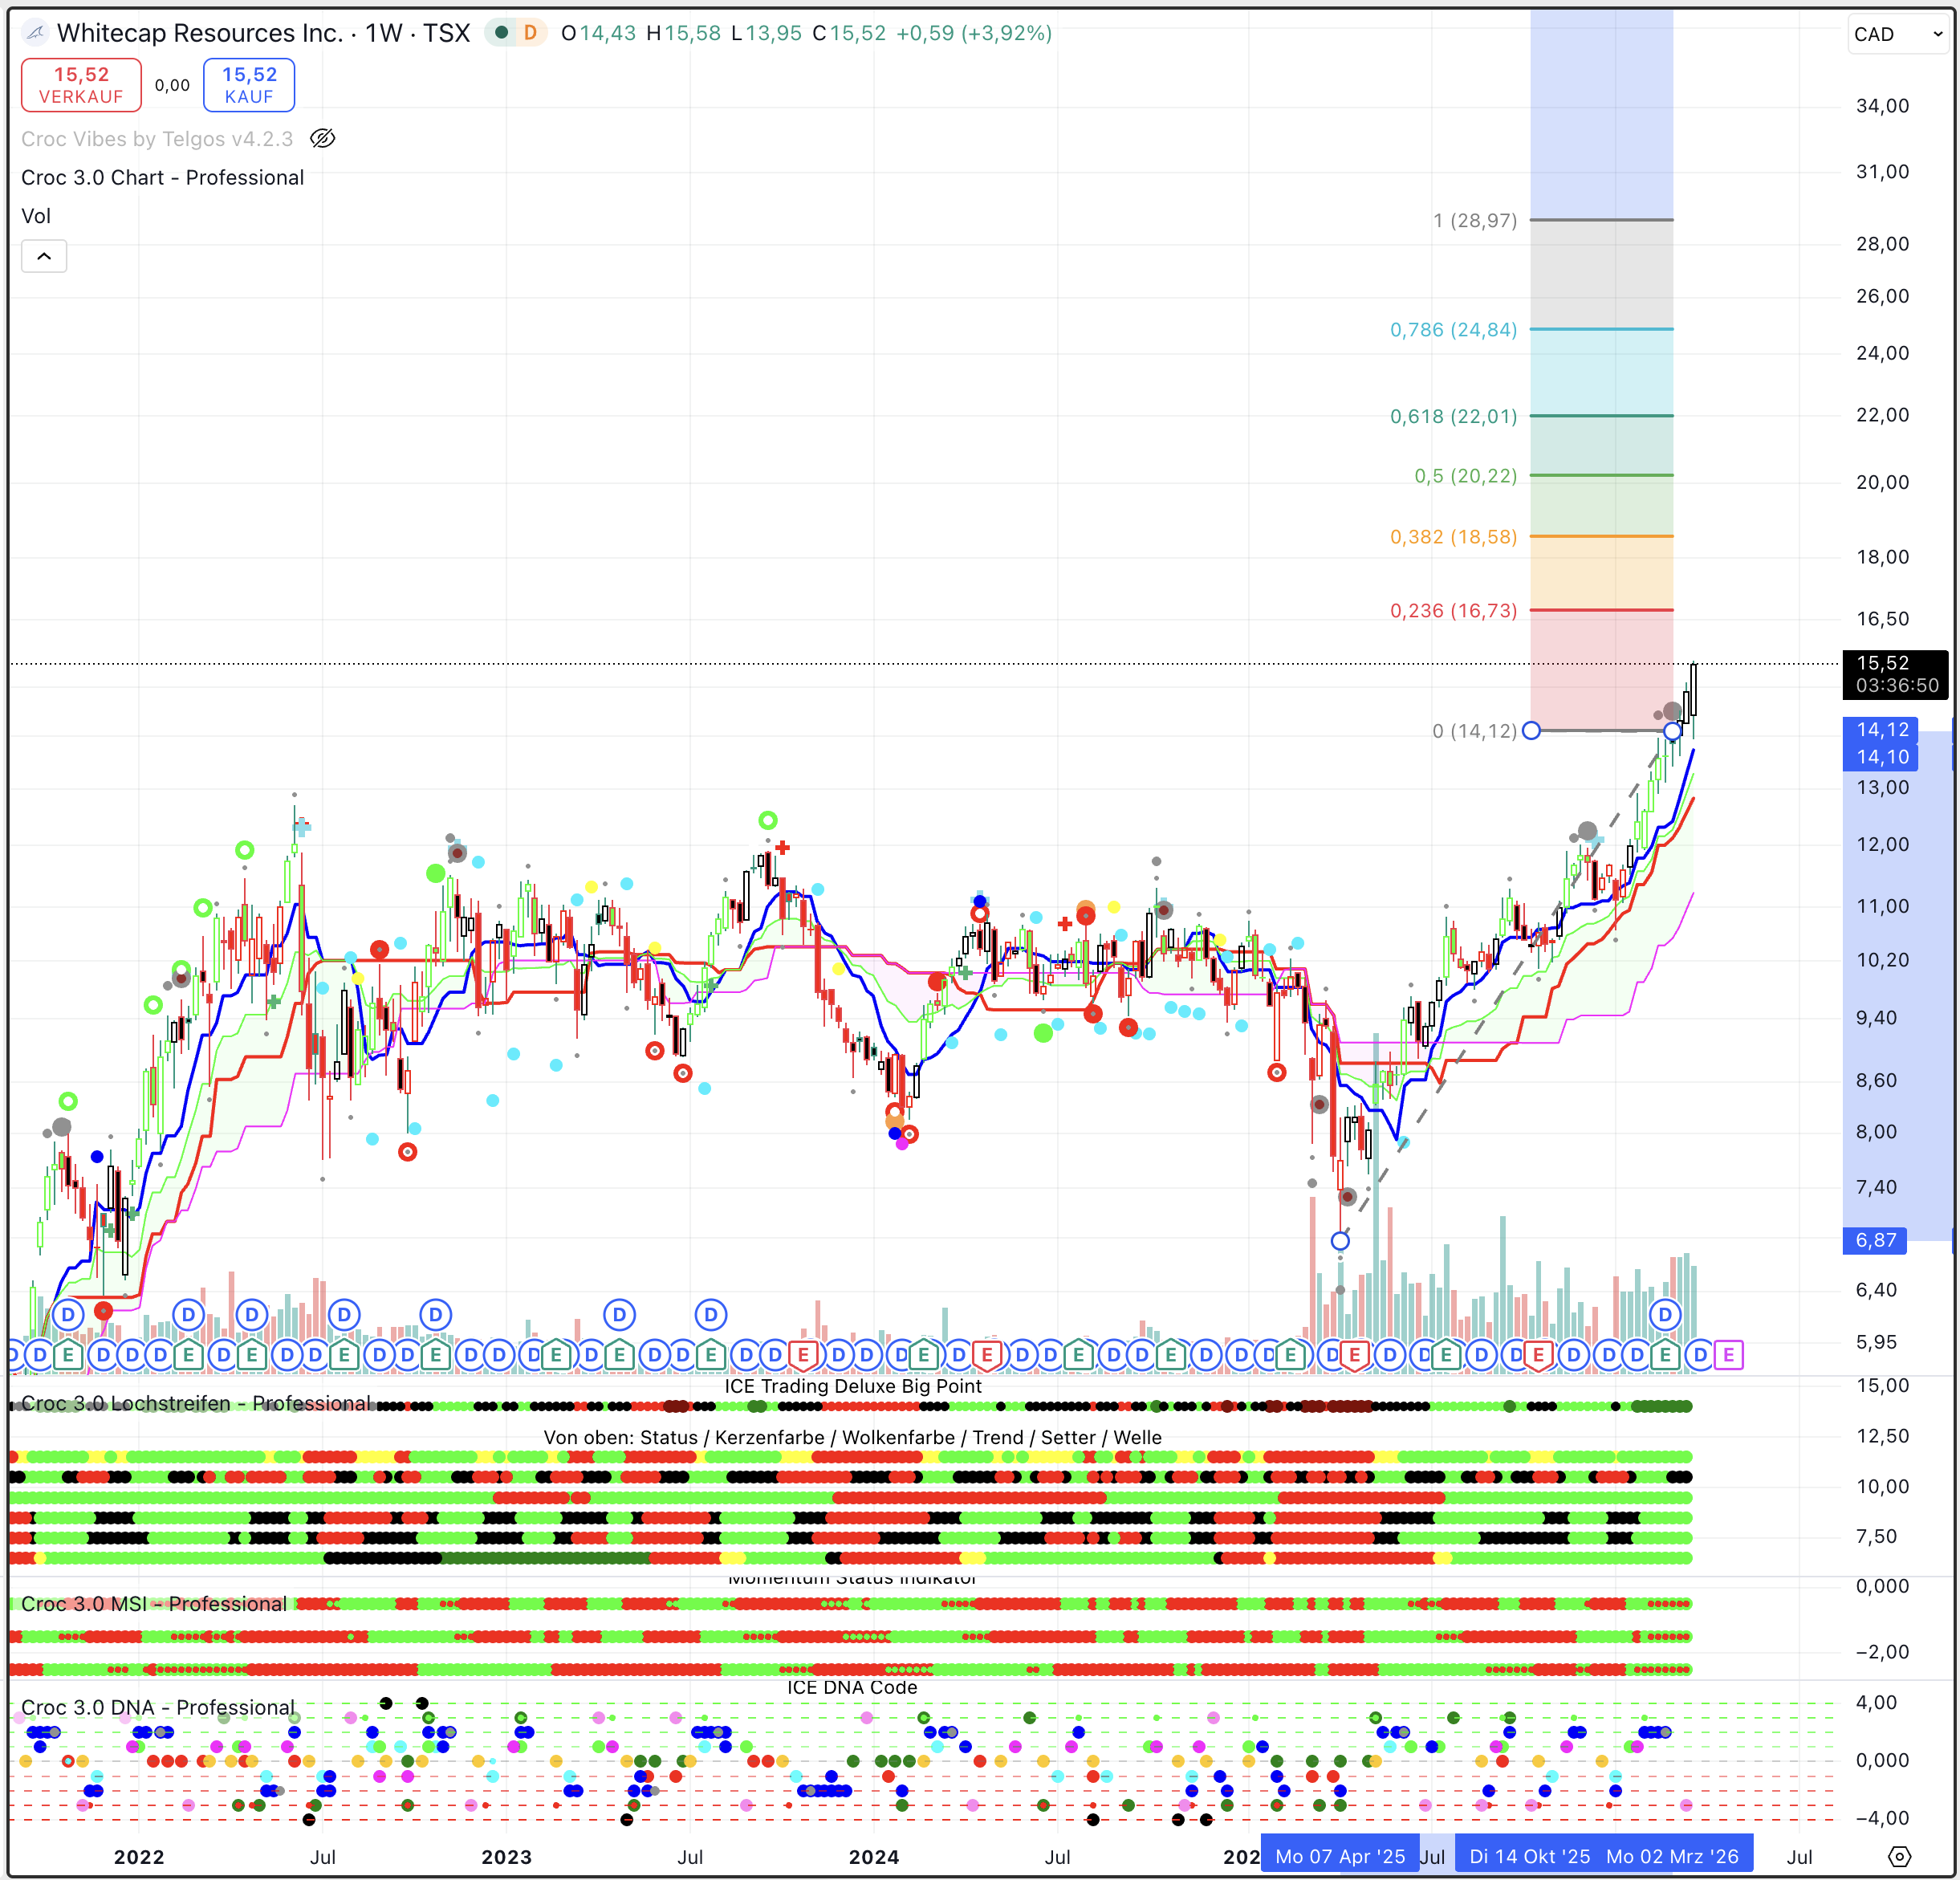Toggle visibility of Croc Vibes by Telgos

click(x=322, y=139)
